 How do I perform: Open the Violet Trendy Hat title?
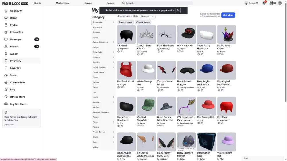(x=224, y=154)
